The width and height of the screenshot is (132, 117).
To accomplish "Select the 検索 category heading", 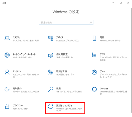I will 59,88.
